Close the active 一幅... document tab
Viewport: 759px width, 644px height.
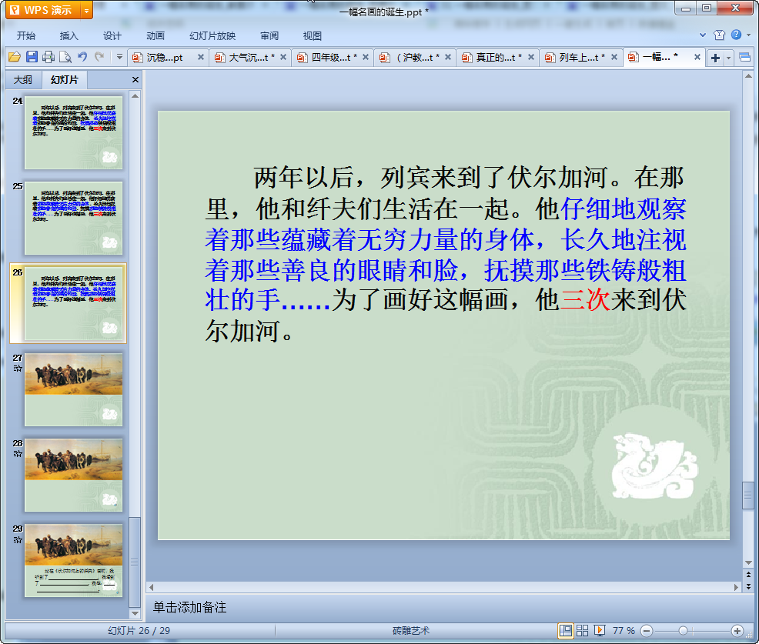tap(697, 57)
